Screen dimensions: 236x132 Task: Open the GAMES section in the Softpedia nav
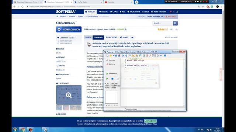coord(114,12)
